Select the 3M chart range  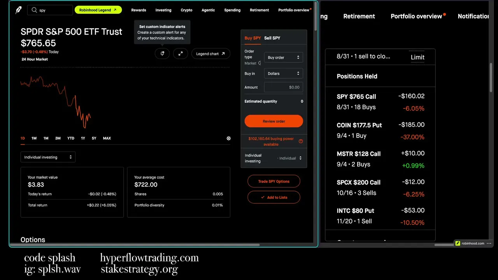click(58, 138)
